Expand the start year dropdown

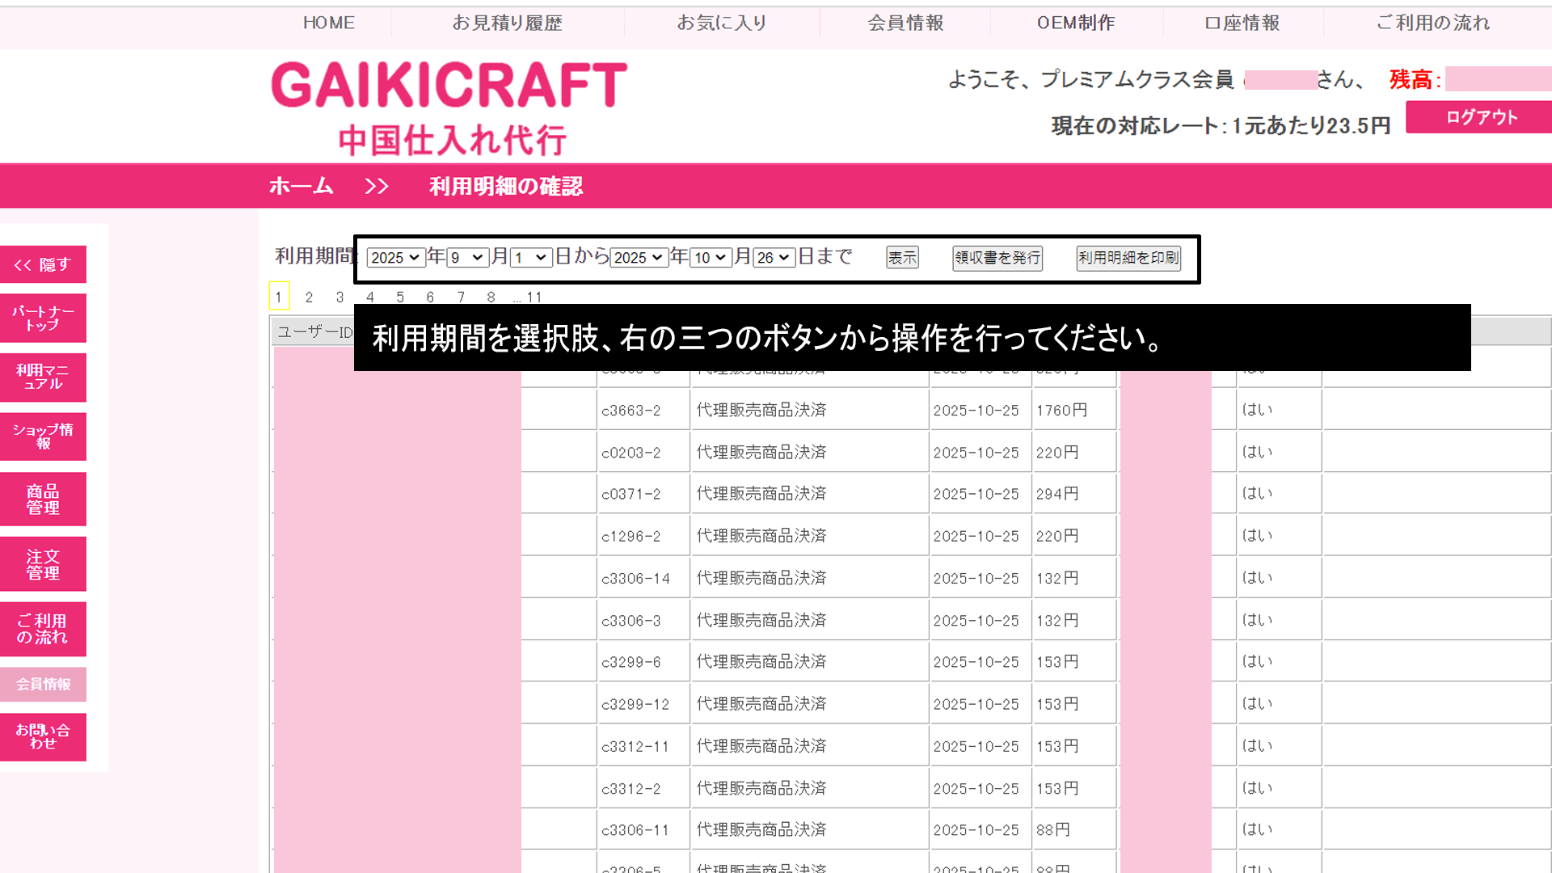(395, 257)
